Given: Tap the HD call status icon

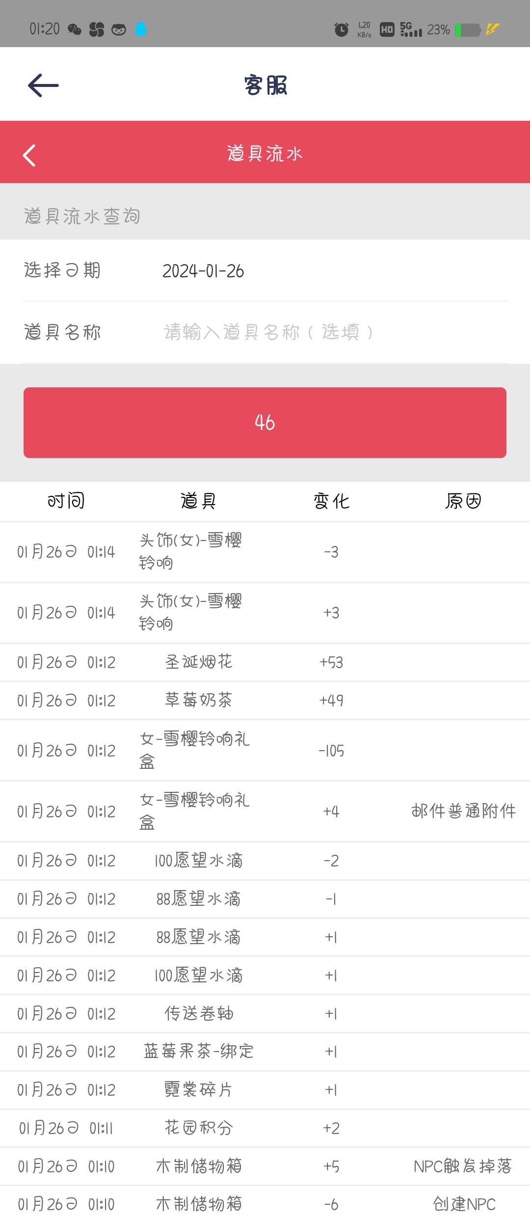Looking at the screenshot, I should (387, 30).
